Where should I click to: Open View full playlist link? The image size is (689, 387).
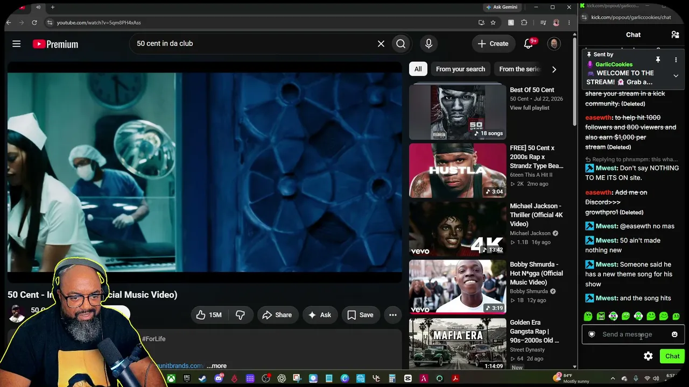pos(530,108)
